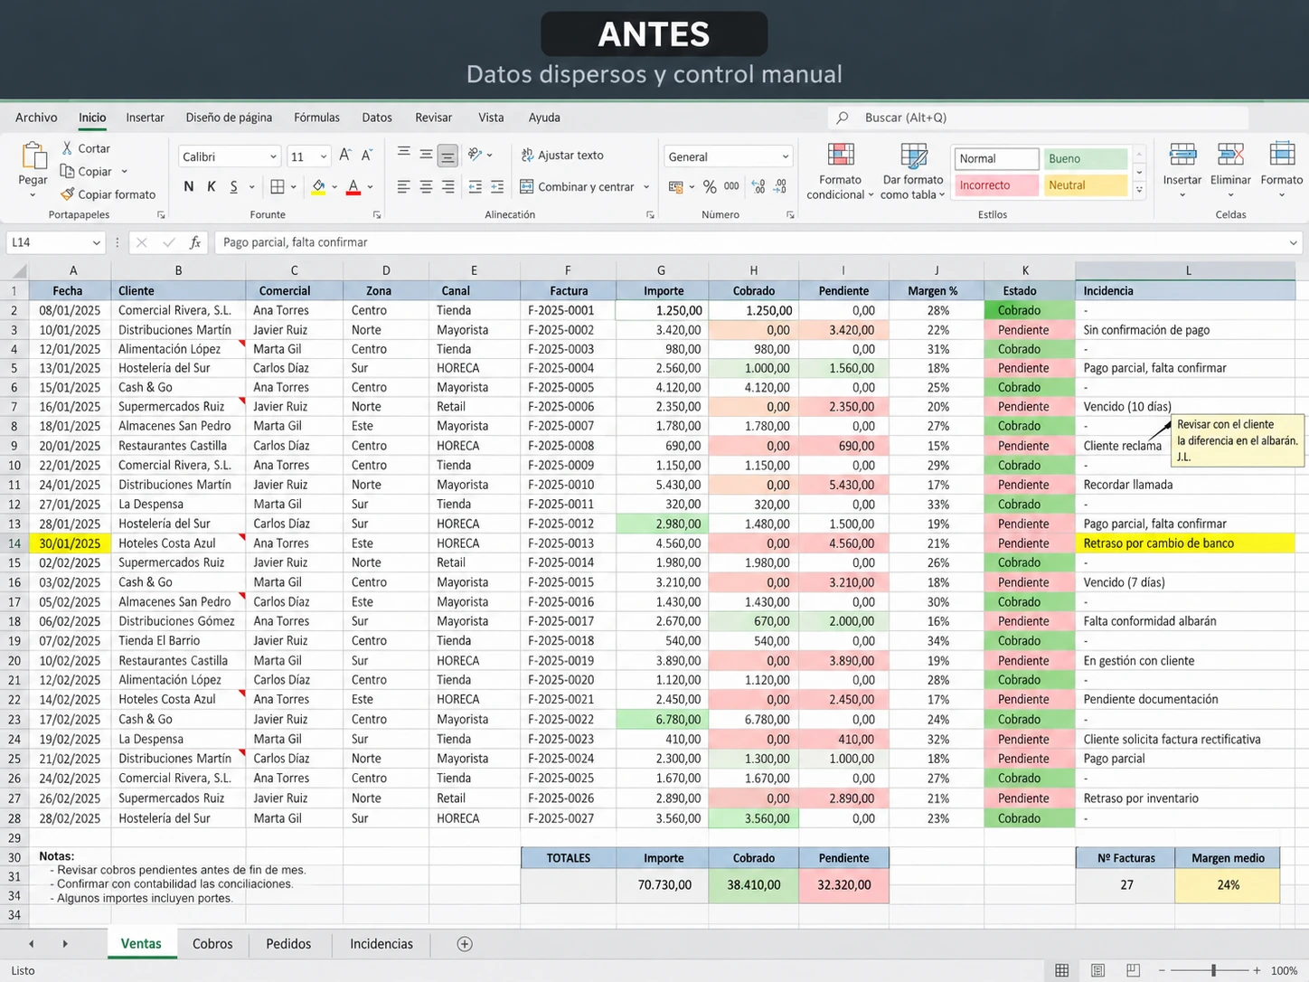Click the text orientation icon
The height and width of the screenshot is (982, 1309).
(476, 155)
